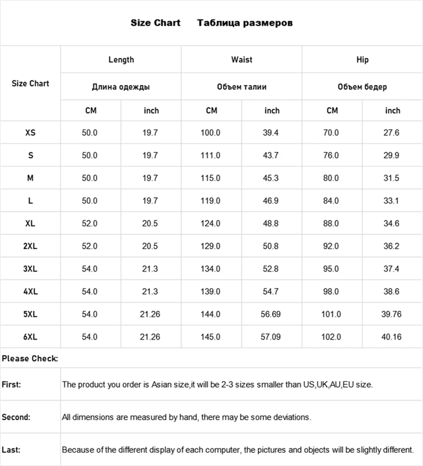Click the Please Check heading
This screenshot has height=466, width=423.
(x=30, y=358)
